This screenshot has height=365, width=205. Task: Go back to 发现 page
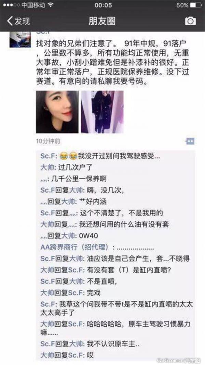(18, 21)
